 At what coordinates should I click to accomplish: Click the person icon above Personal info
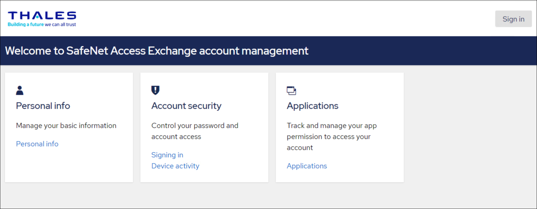click(20, 90)
